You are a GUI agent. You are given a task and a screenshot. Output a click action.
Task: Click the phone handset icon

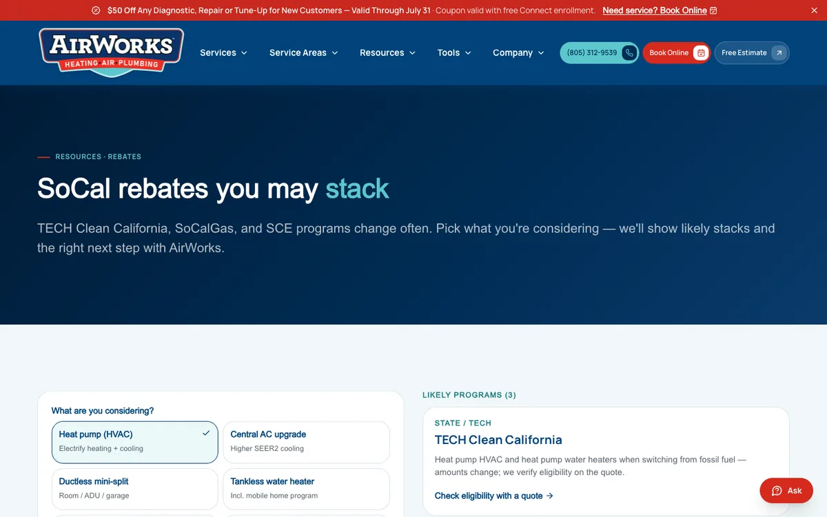pos(629,53)
